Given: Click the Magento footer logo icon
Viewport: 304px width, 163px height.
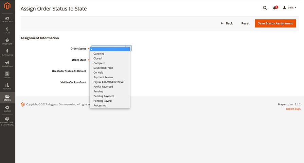Looking at the screenshot, I should point(22,104).
